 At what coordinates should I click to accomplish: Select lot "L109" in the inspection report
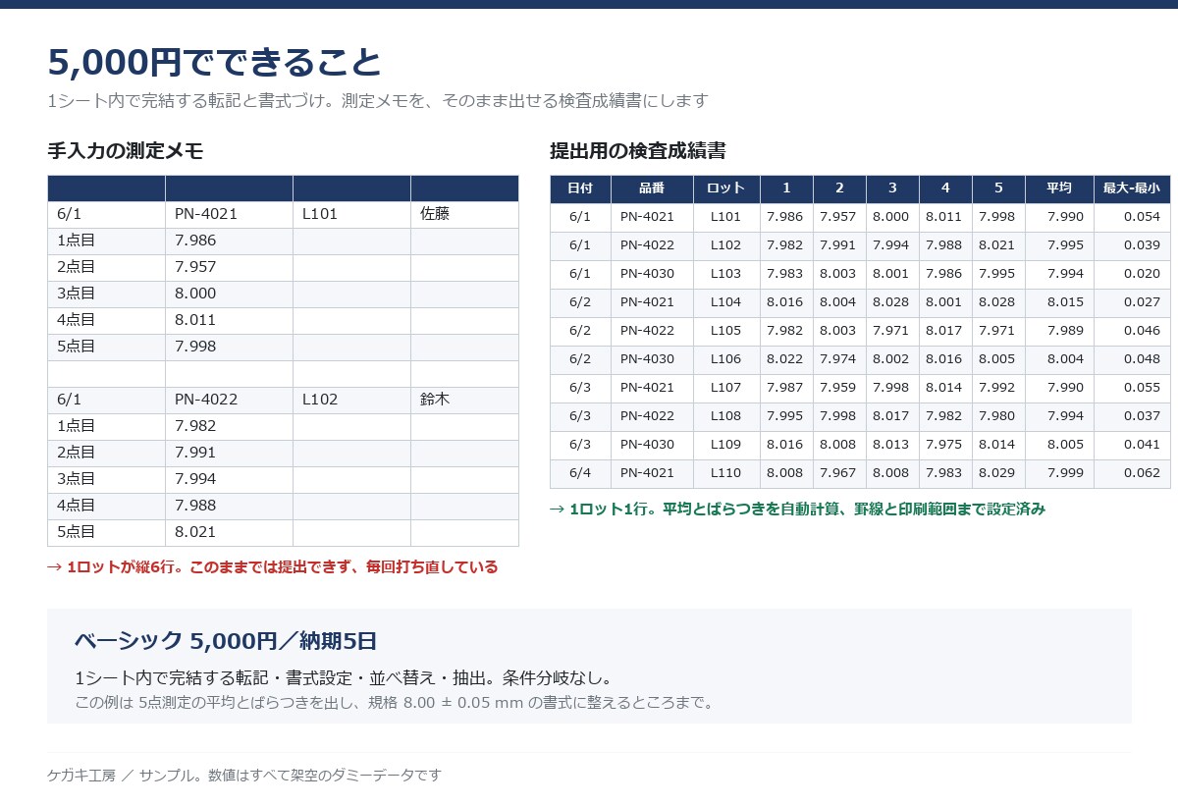[726, 445]
